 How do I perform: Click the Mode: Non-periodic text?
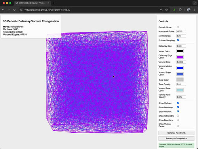pos(13,26)
